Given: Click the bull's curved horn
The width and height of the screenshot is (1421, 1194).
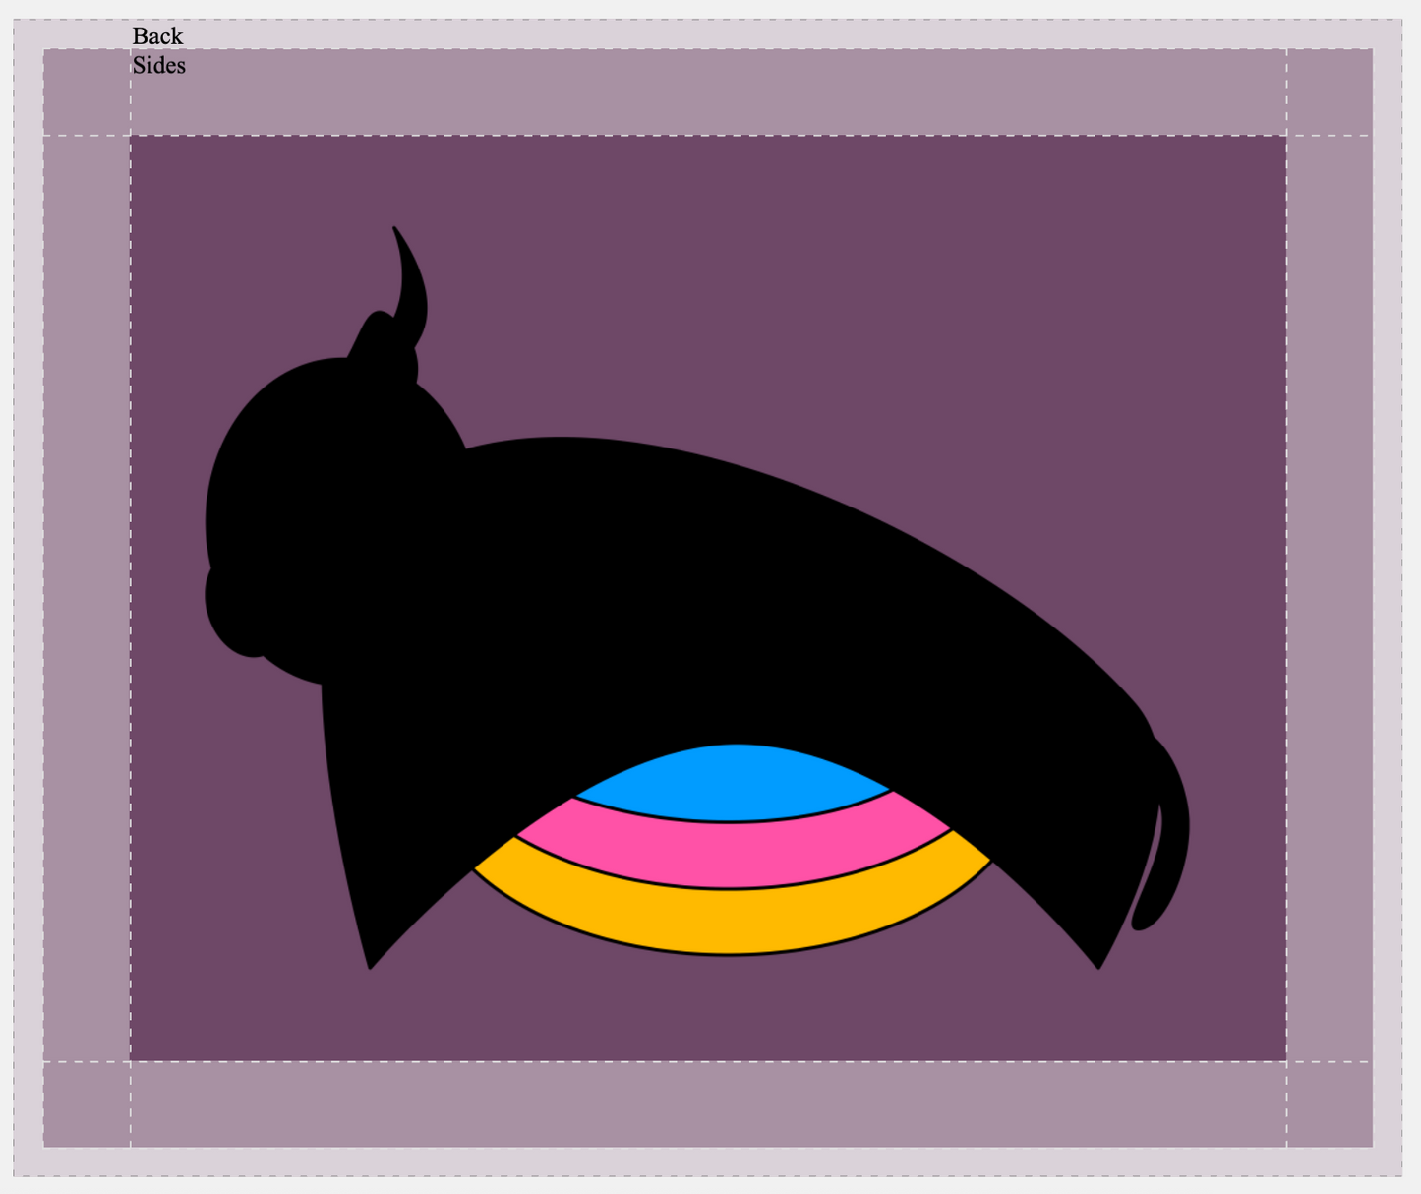Looking at the screenshot, I should point(413,285).
